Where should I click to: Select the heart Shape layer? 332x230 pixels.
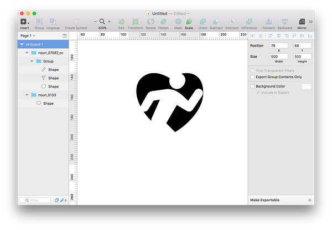[43, 104]
